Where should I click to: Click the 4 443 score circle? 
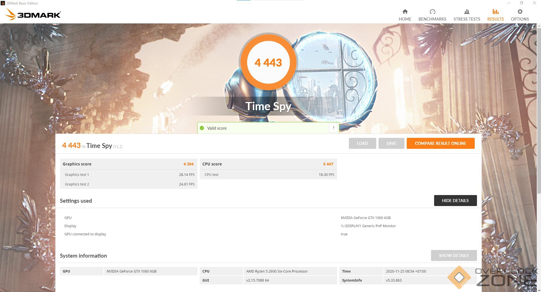pyautogui.click(x=268, y=62)
